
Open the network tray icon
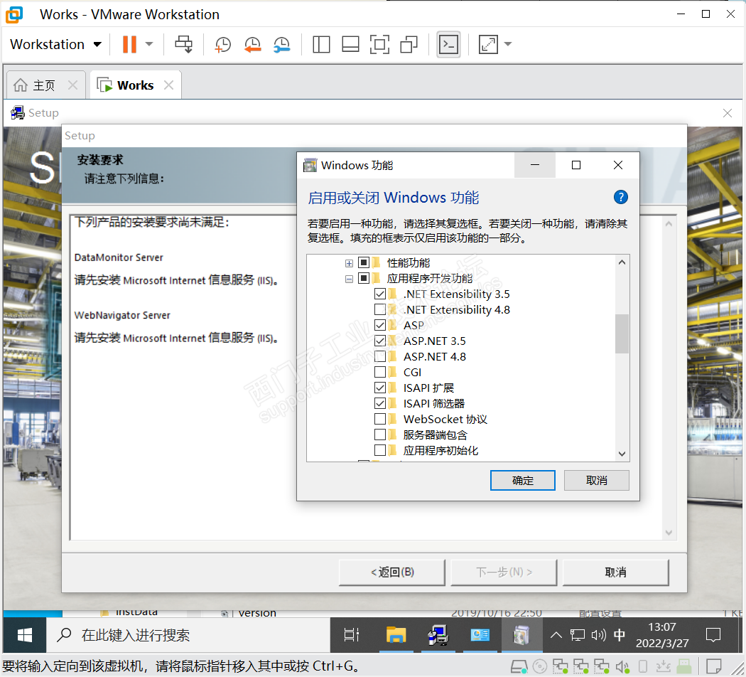[578, 635]
